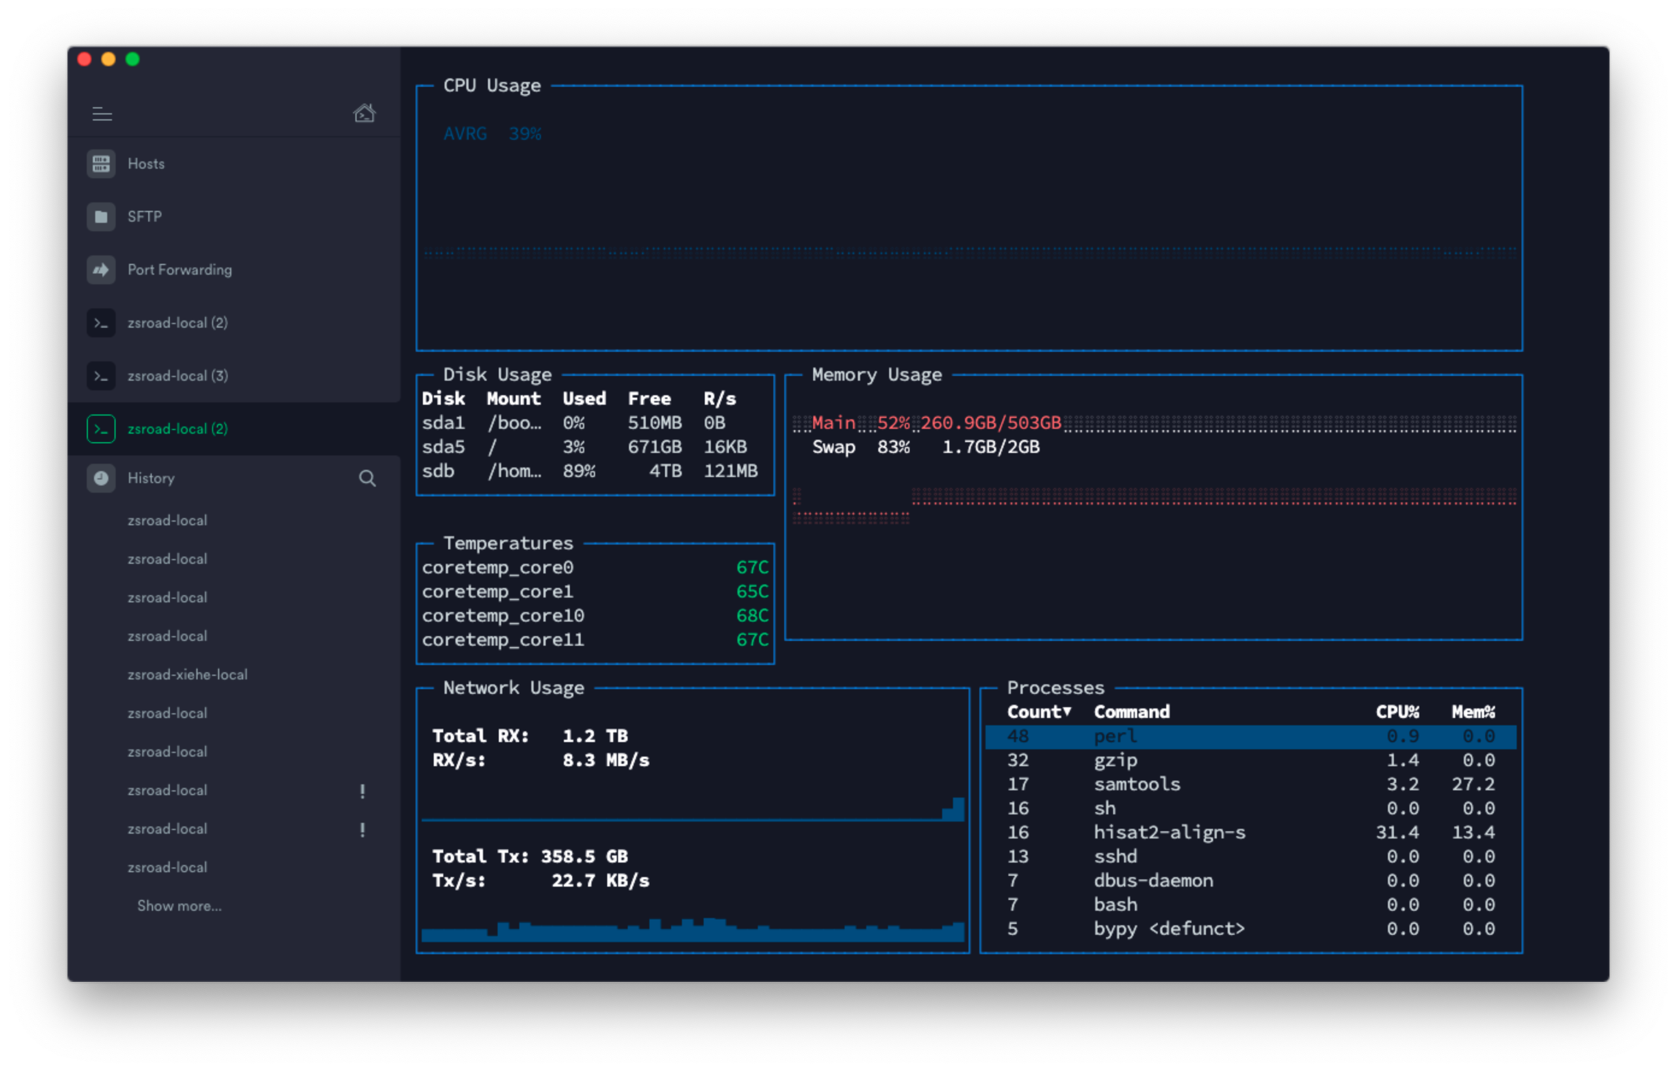The width and height of the screenshot is (1677, 1071).
Task: Switch to first zsroad-local (2) terminal tab
Action: coord(177,323)
